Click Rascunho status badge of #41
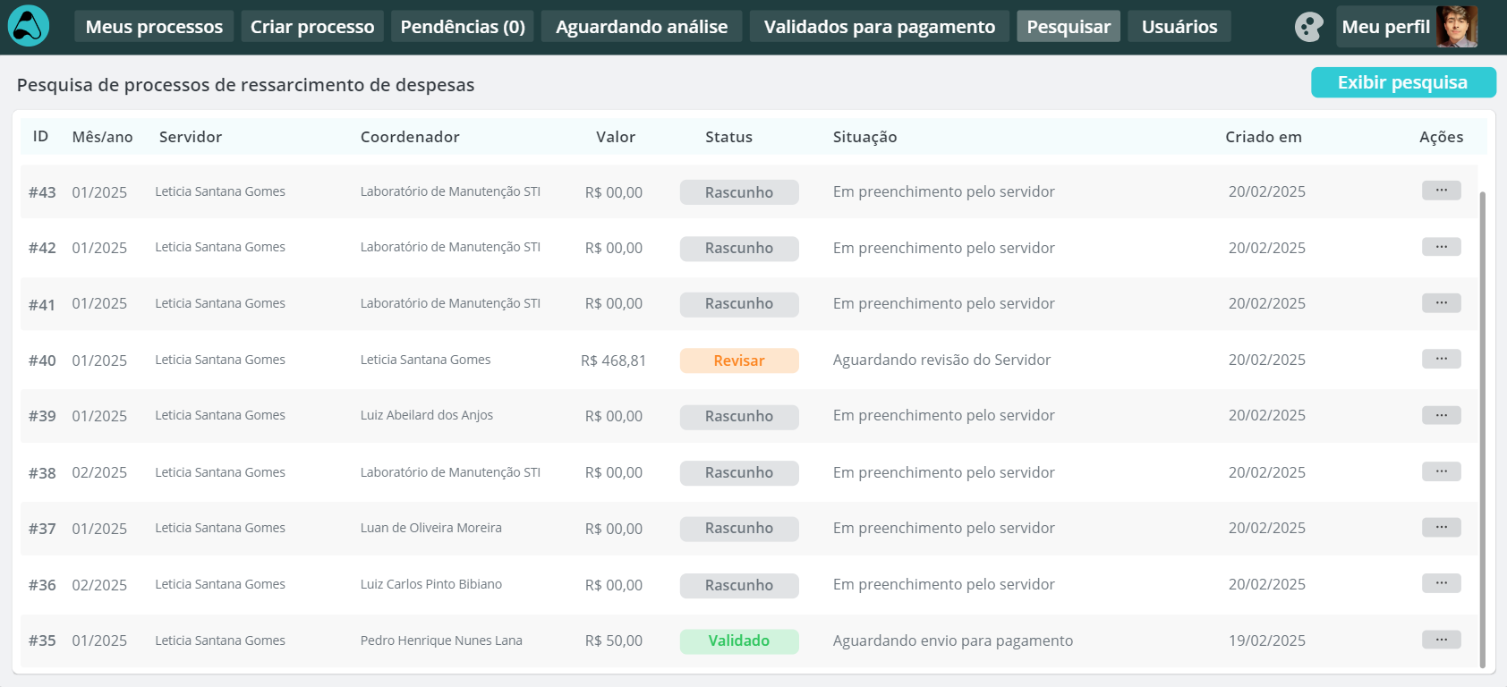The image size is (1507, 687). coord(739,304)
